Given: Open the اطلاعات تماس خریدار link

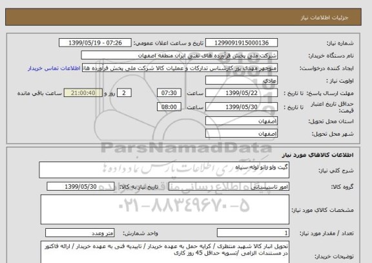Looking at the screenshot, I should [x=54, y=68].
